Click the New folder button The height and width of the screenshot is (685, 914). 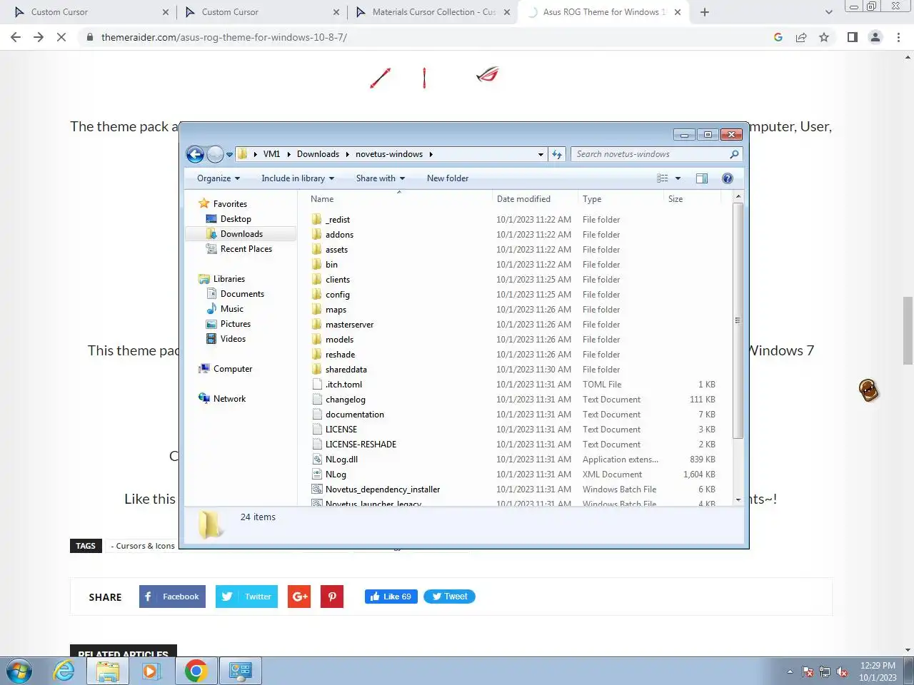[x=448, y=178]
